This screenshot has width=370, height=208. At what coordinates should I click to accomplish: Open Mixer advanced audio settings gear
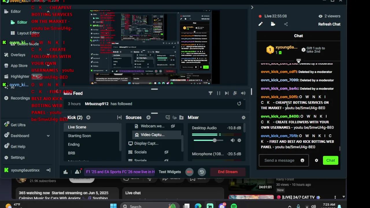243,117
